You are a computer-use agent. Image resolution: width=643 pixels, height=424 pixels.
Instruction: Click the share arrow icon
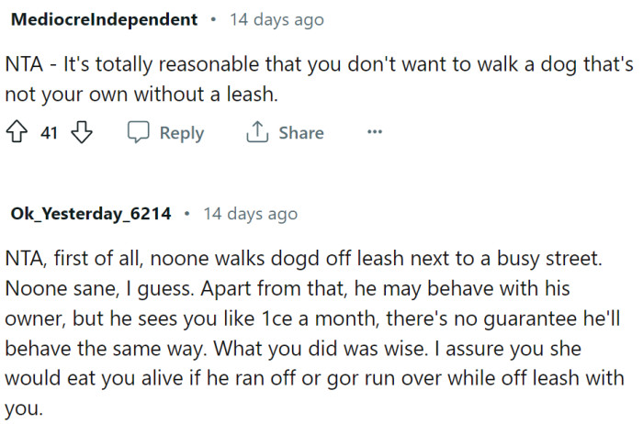pyautogui.click(x=256, y=133)
